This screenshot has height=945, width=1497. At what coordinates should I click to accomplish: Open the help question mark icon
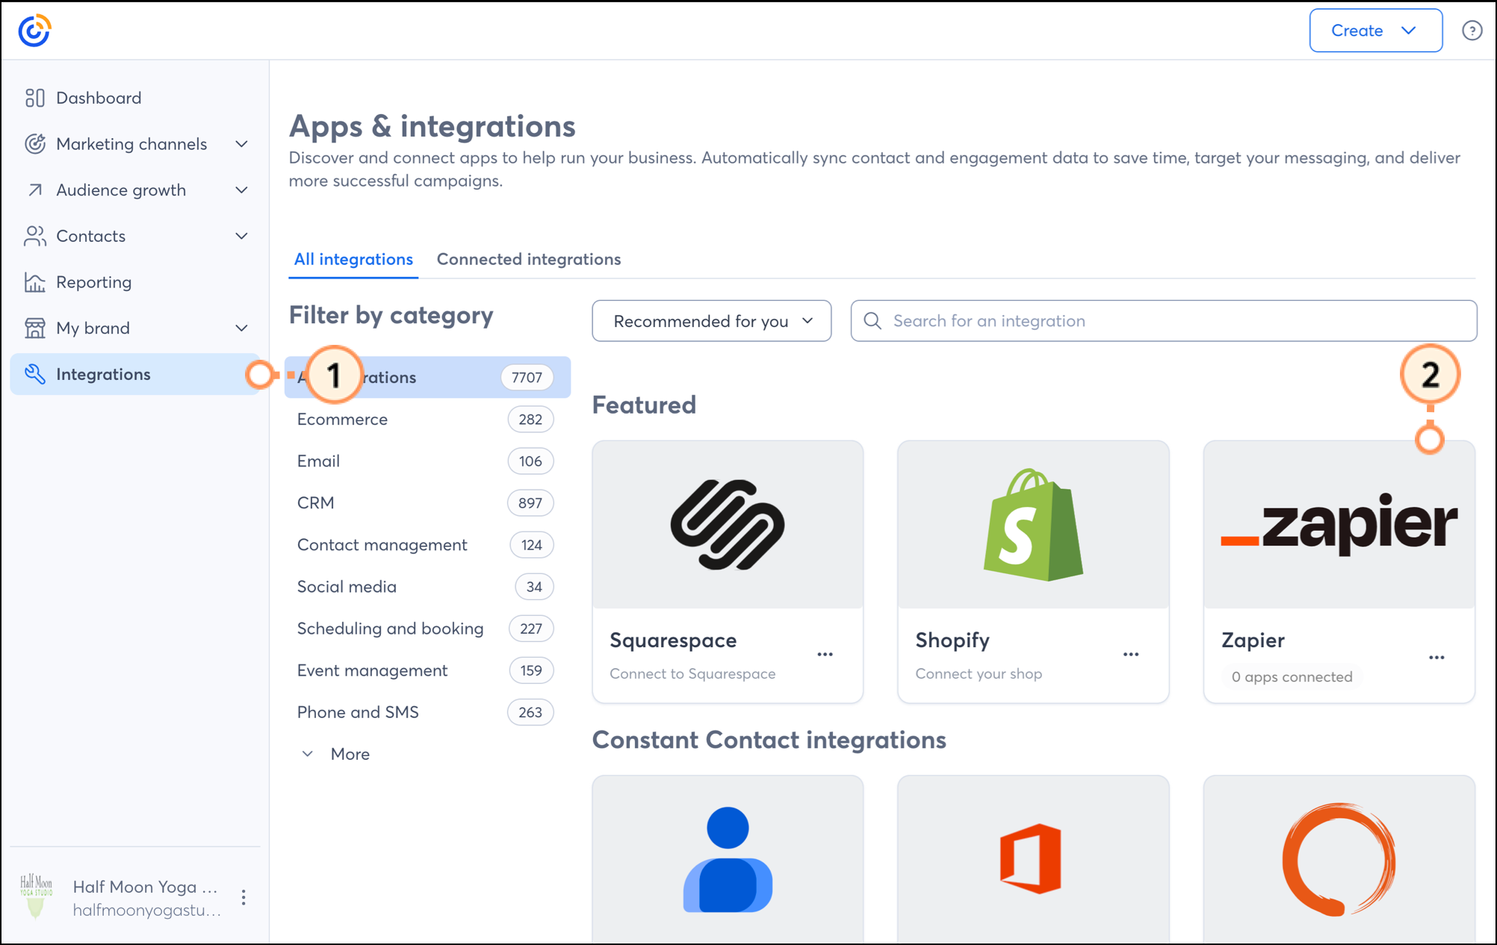pos(1472,31)
